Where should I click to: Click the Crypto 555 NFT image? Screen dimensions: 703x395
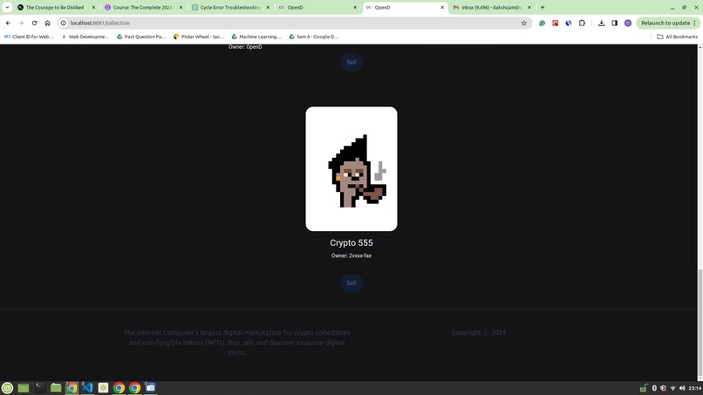pos(351,168)
